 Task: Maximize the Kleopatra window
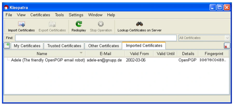220,7
